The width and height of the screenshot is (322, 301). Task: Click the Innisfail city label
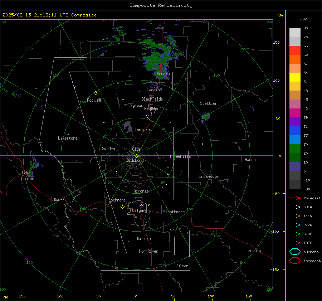(x=144, y=130)
